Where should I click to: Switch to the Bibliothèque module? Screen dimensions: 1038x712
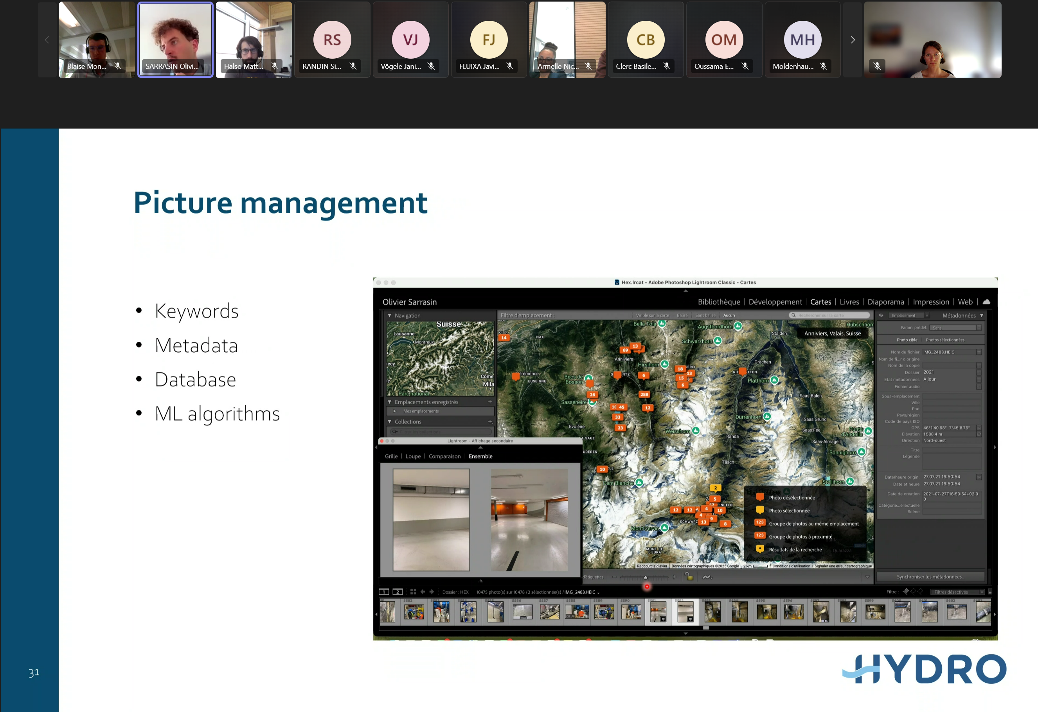719,302
